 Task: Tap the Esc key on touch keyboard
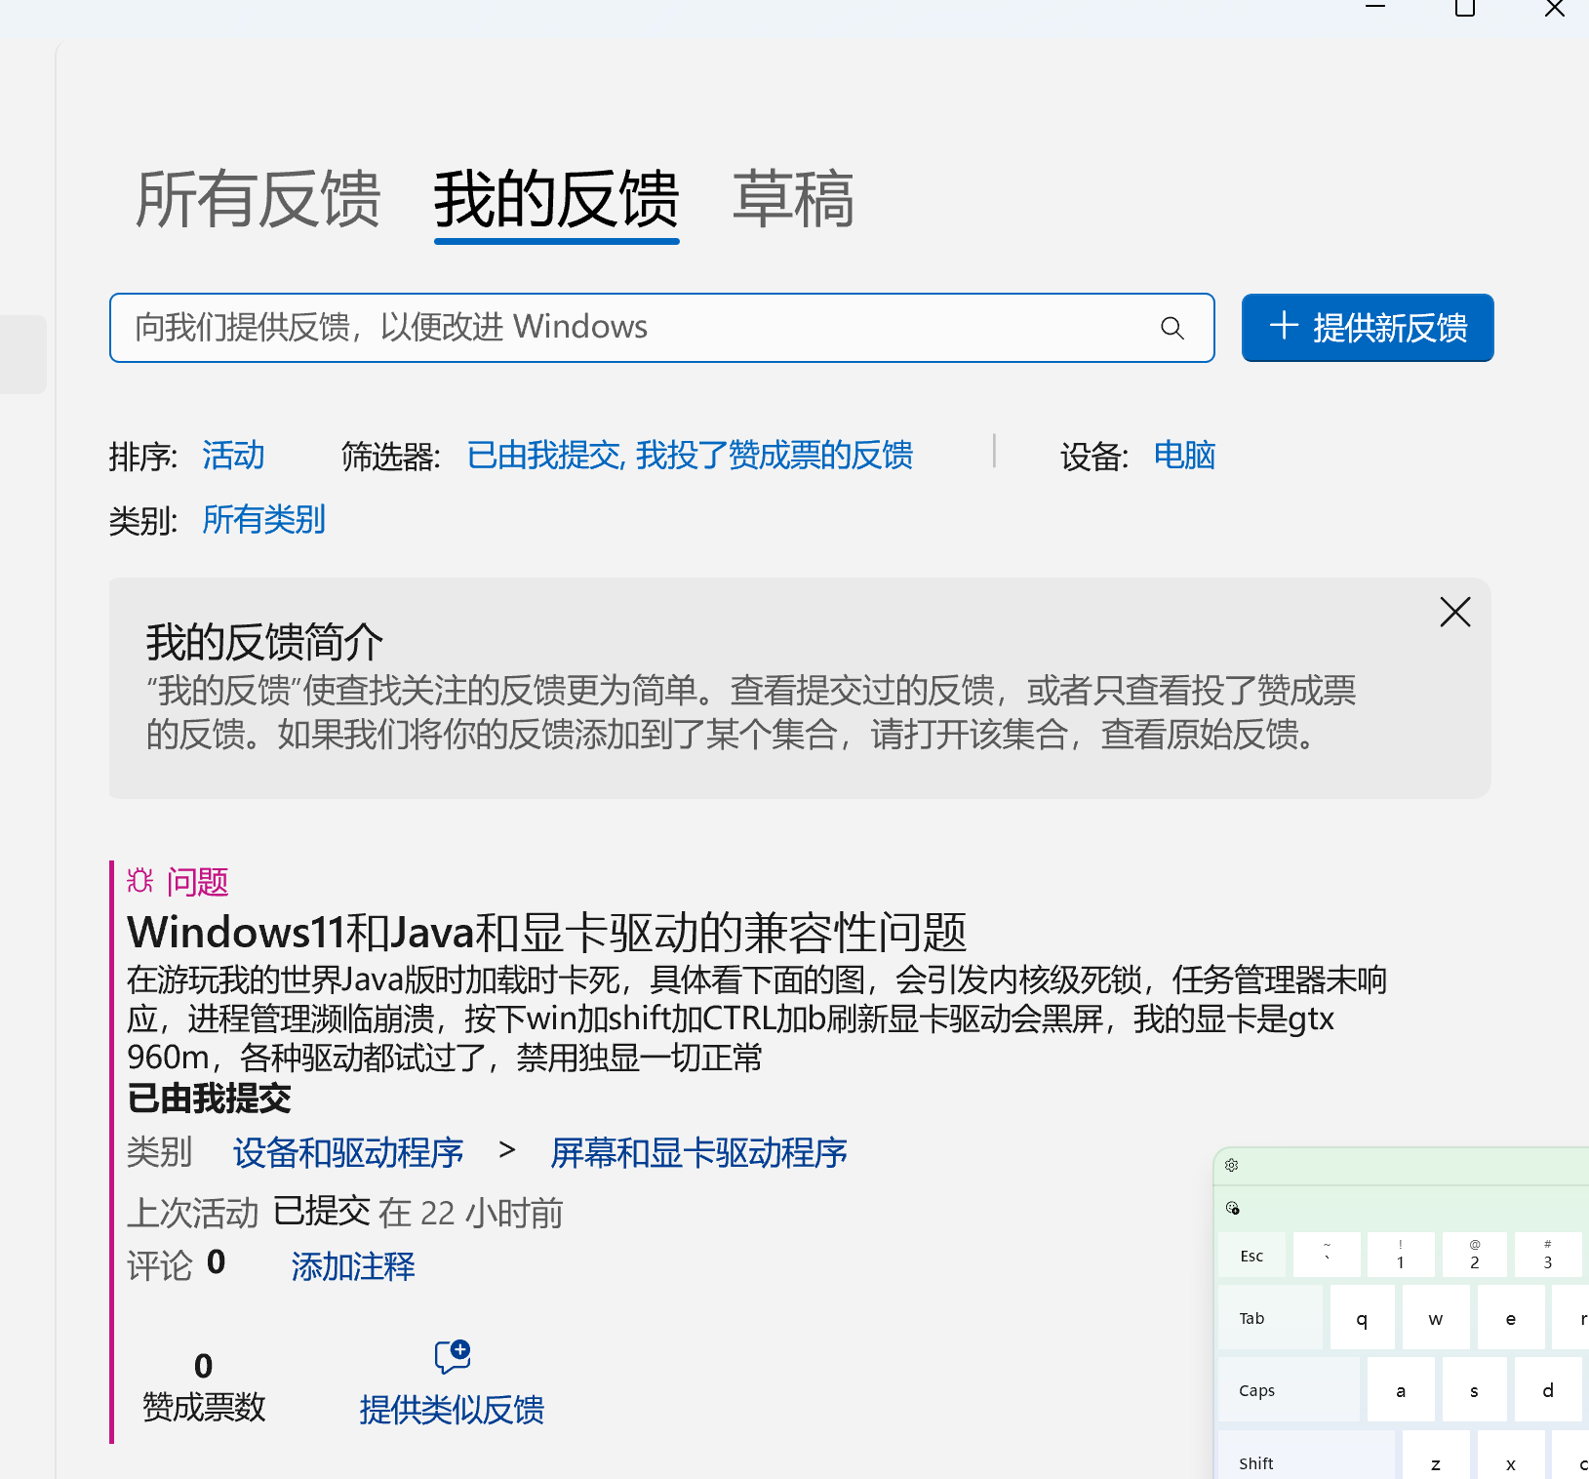[x=1251, y=1256]
